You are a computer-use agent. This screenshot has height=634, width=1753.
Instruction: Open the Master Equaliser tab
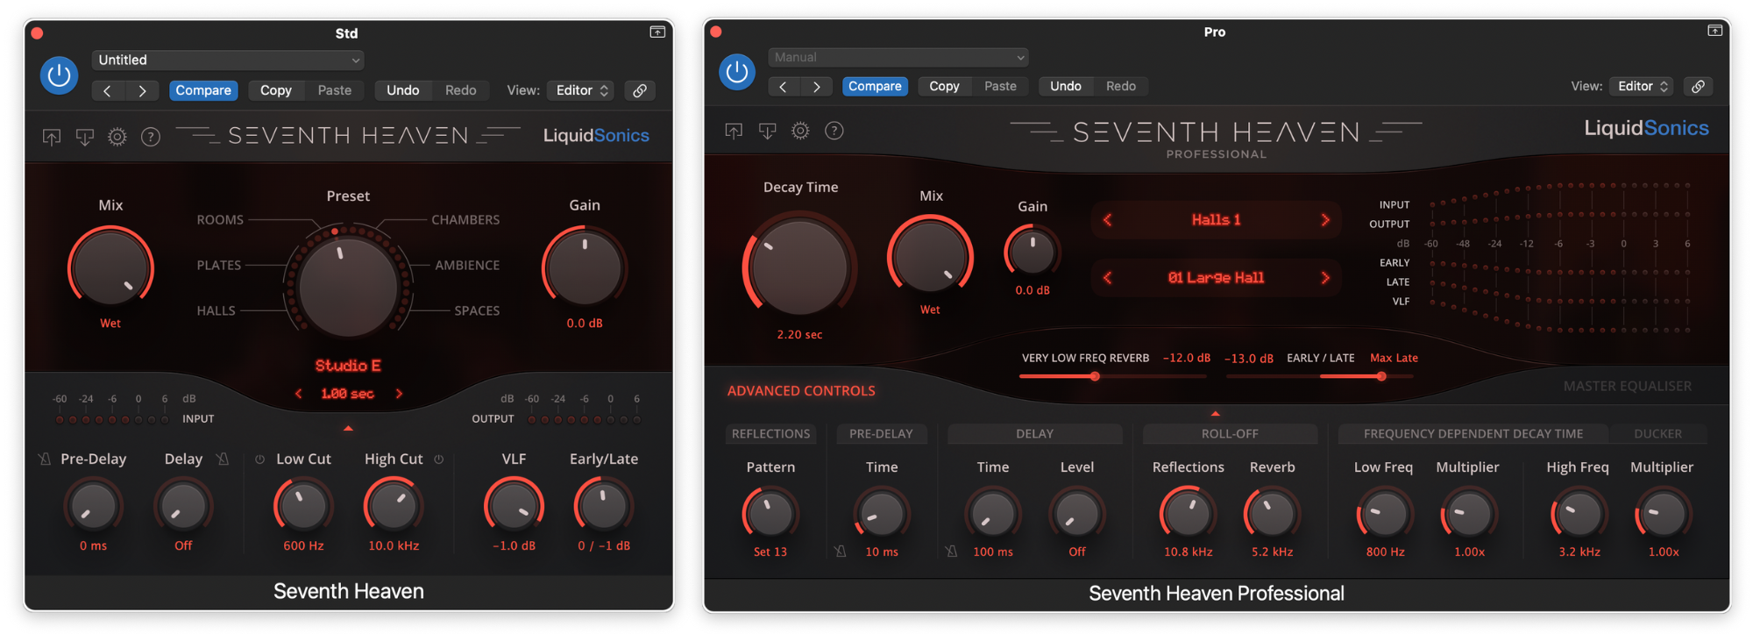[1627, 386]
